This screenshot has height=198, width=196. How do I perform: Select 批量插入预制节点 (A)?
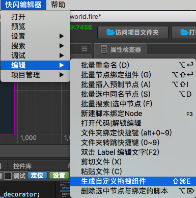point(133,84)
